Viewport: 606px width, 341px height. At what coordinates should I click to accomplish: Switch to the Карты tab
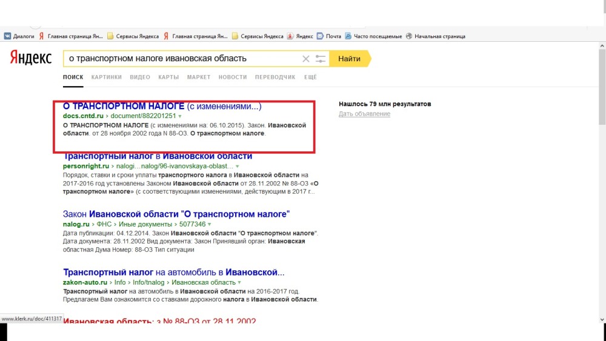(168, 78)
